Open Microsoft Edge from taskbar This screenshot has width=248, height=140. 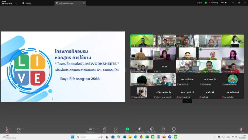(136, 137)
